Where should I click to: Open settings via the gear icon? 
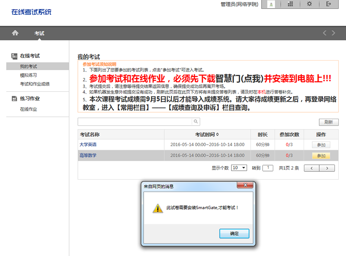[309, 4]
